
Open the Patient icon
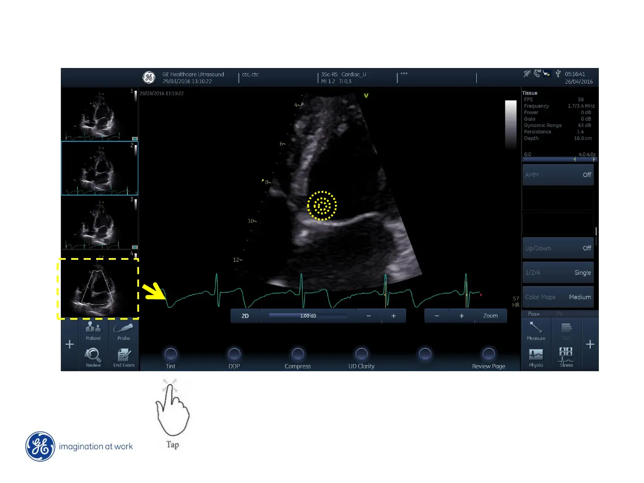pos(93,331)
